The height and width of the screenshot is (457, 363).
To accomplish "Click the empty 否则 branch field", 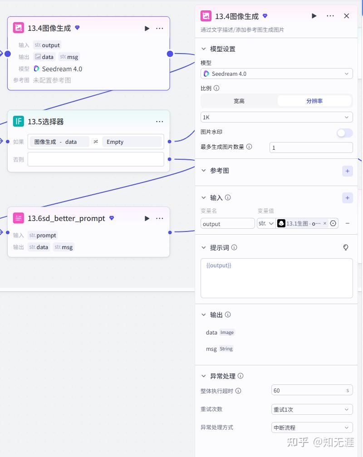I will click(x=96, y=159).
